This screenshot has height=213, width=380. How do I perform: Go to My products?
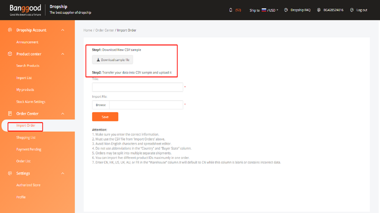(25, 90)
